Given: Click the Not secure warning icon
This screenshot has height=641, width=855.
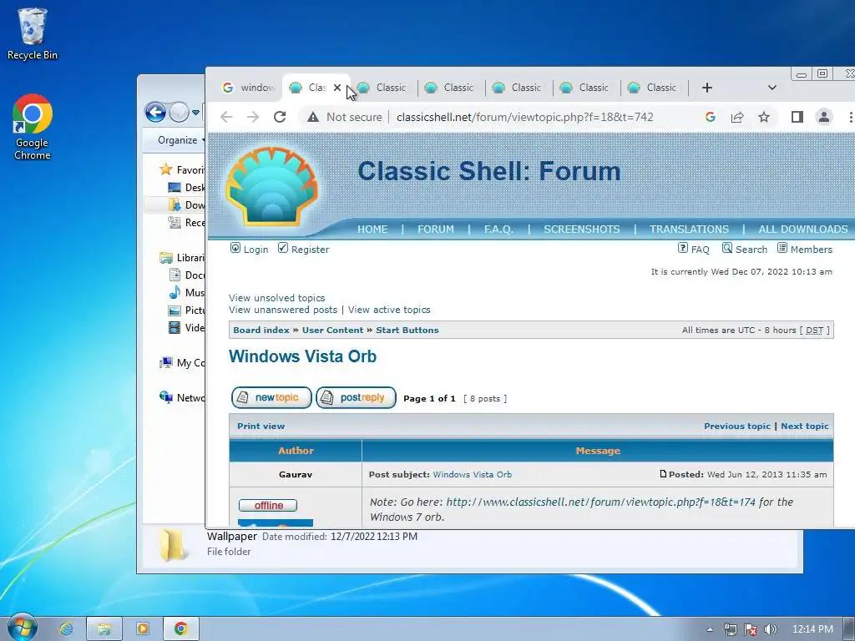Looking at the screenshot, I should click(x=313, y=117).
